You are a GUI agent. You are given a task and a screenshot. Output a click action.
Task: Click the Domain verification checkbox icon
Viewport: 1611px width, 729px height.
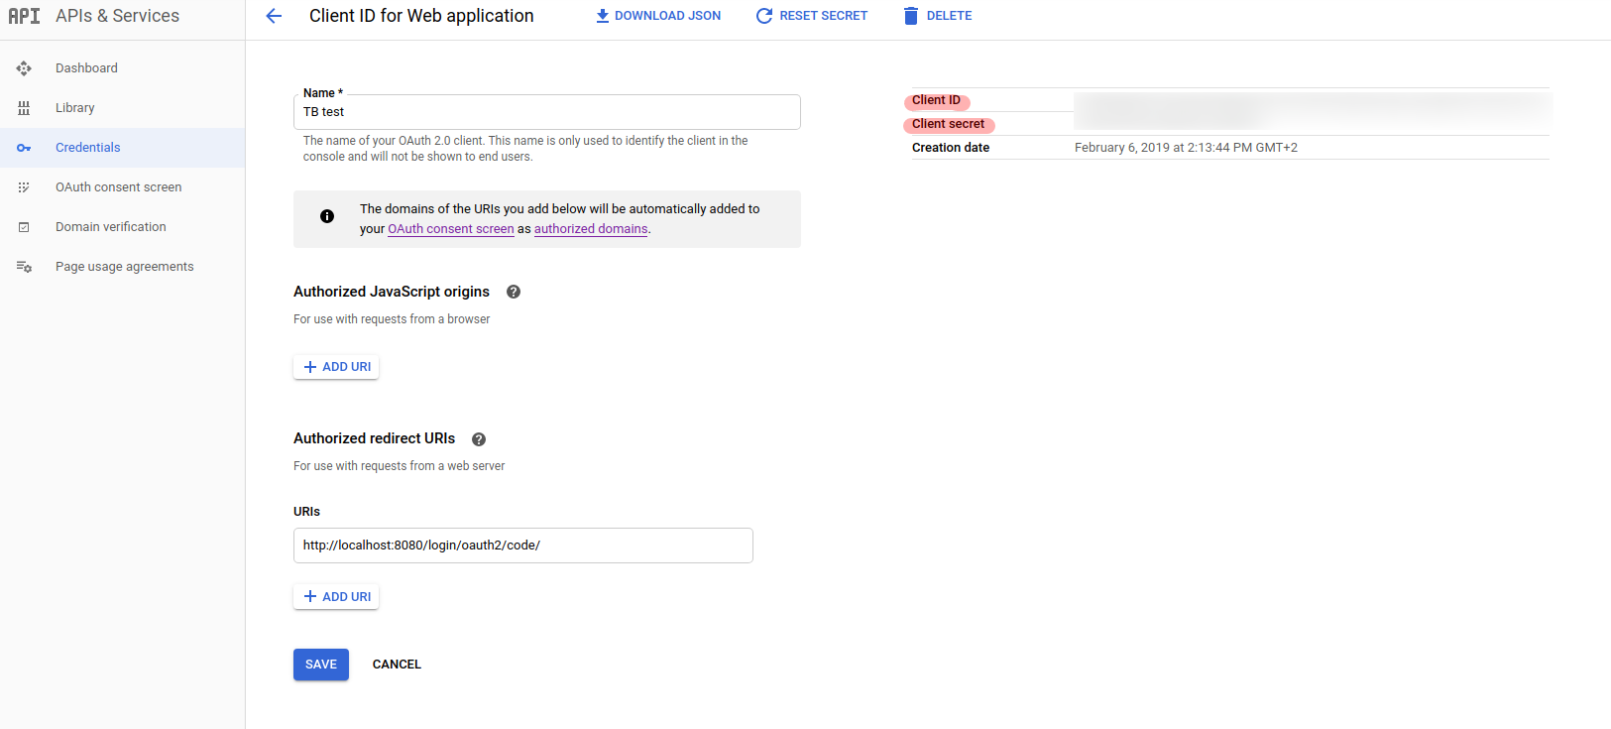pyautogui.click(x=24, y=227)
